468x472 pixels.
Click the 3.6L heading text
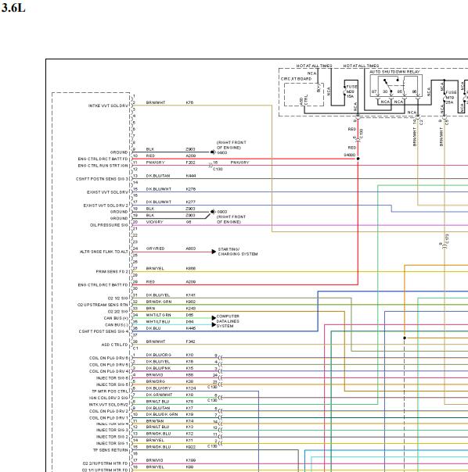click(x=13, y=8)
